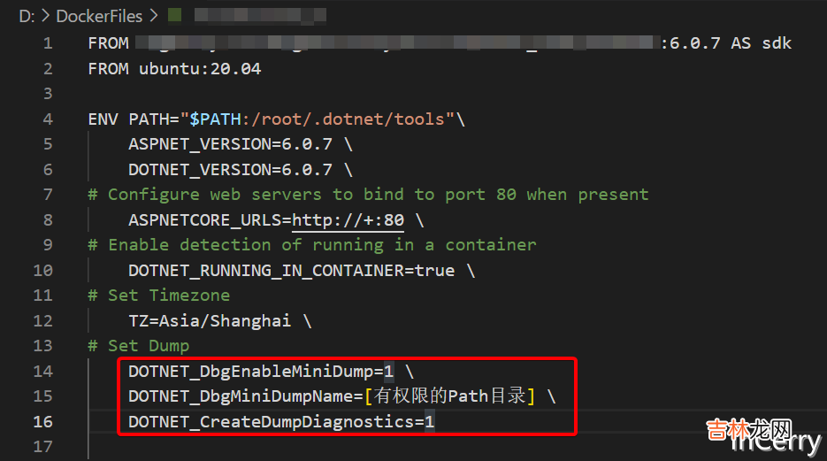
Task: Click line number 17 in the gutter
Action: (x=42, y=447)
